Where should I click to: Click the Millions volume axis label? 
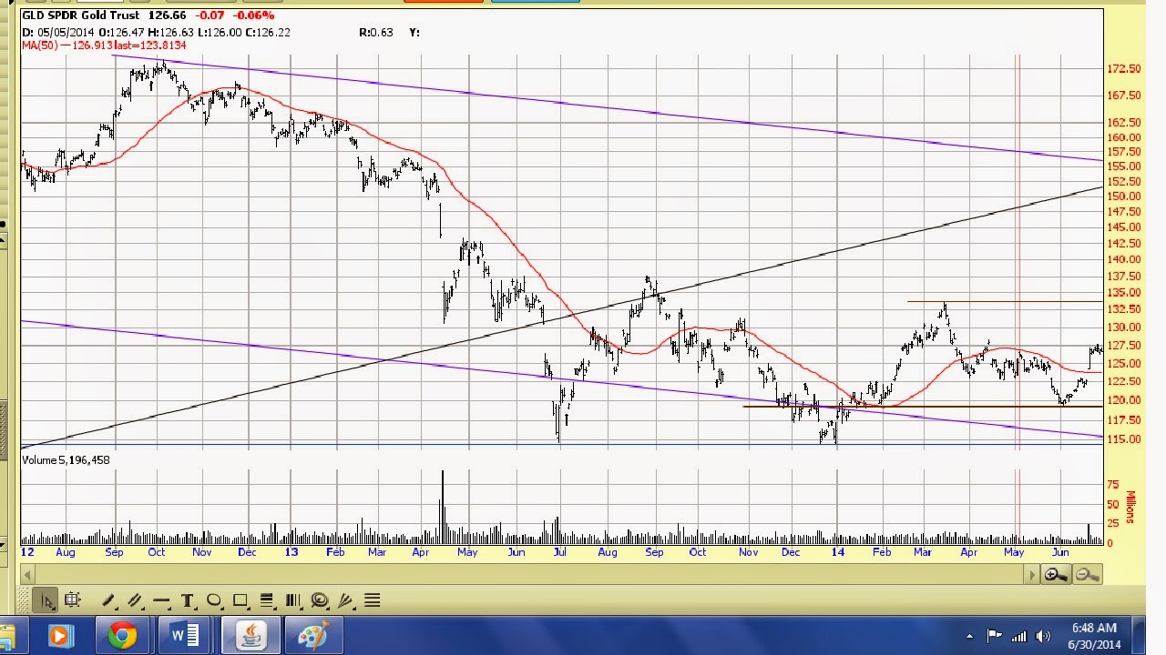1130,507
